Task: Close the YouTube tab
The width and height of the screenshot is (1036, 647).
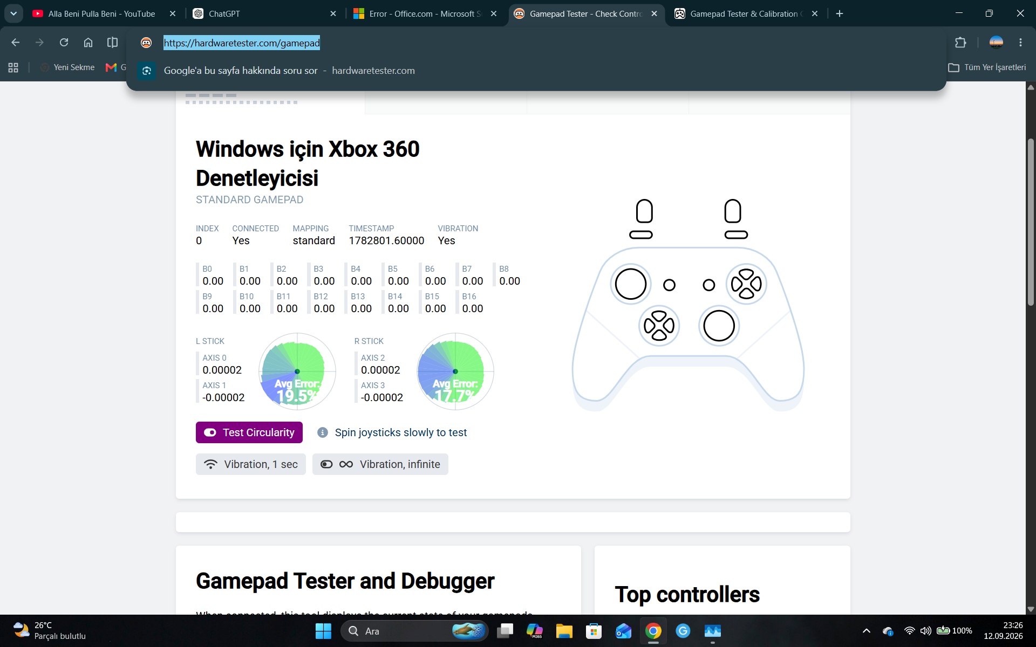Action: point(173,13)
